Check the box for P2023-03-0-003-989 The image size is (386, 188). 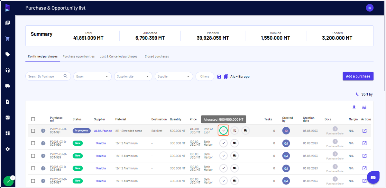pyautogui.click(x=33, y=156)
